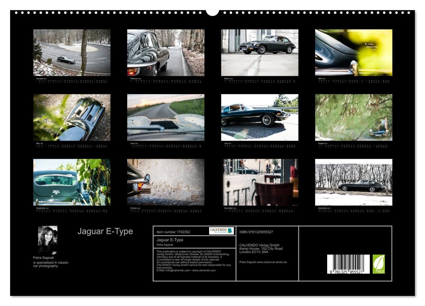Image resolution: width=425 pixels, height=306 pixels.
Task: Click the copyright notice paragraph
Action: pyautogui.click(x=194, y=261)
